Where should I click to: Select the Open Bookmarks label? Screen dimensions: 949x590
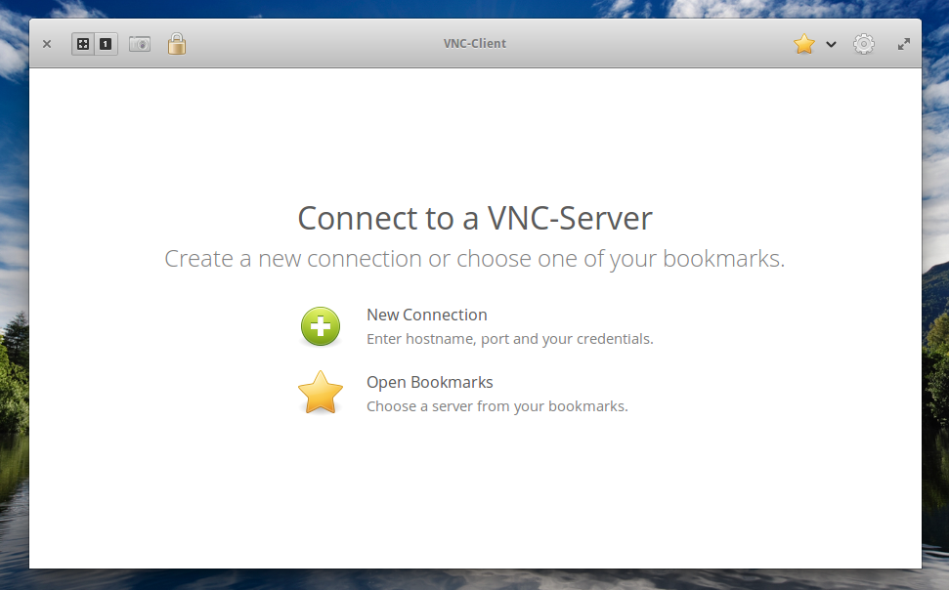tap(429, 382)
